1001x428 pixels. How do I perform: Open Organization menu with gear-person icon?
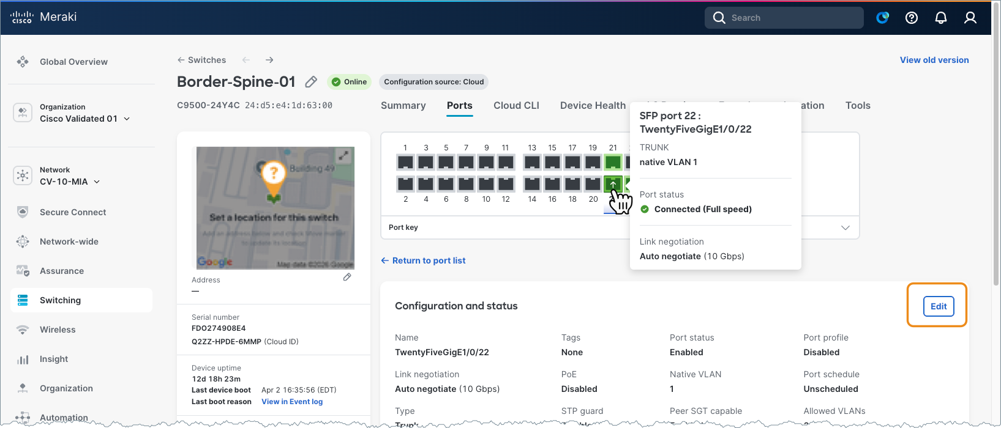66,388
